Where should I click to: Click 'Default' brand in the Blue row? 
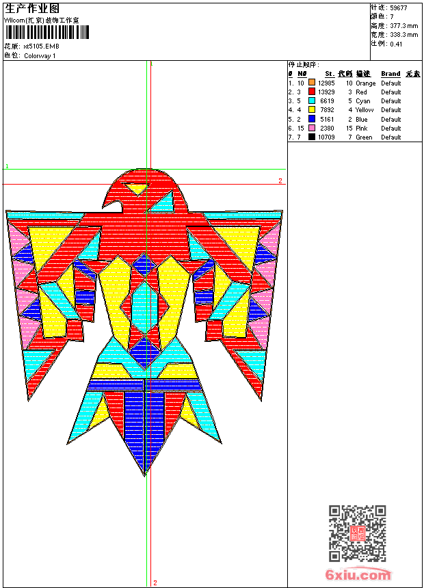391,120
